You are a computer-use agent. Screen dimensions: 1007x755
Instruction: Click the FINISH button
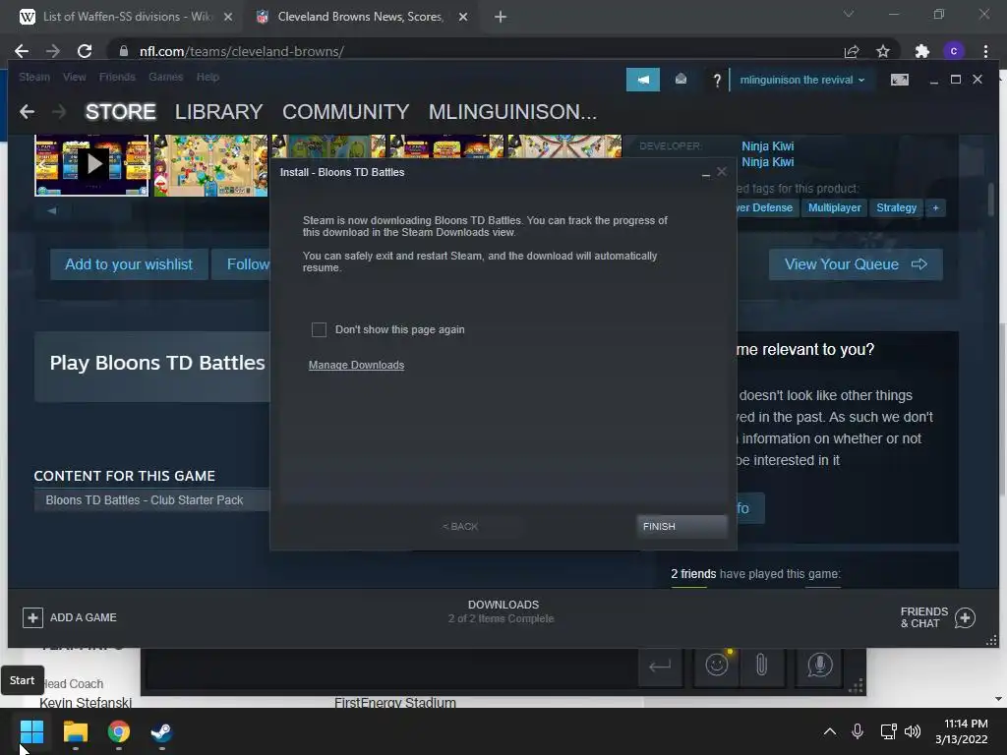(x=682, y=527)
